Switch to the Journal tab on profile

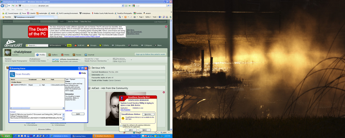[89, 55]
